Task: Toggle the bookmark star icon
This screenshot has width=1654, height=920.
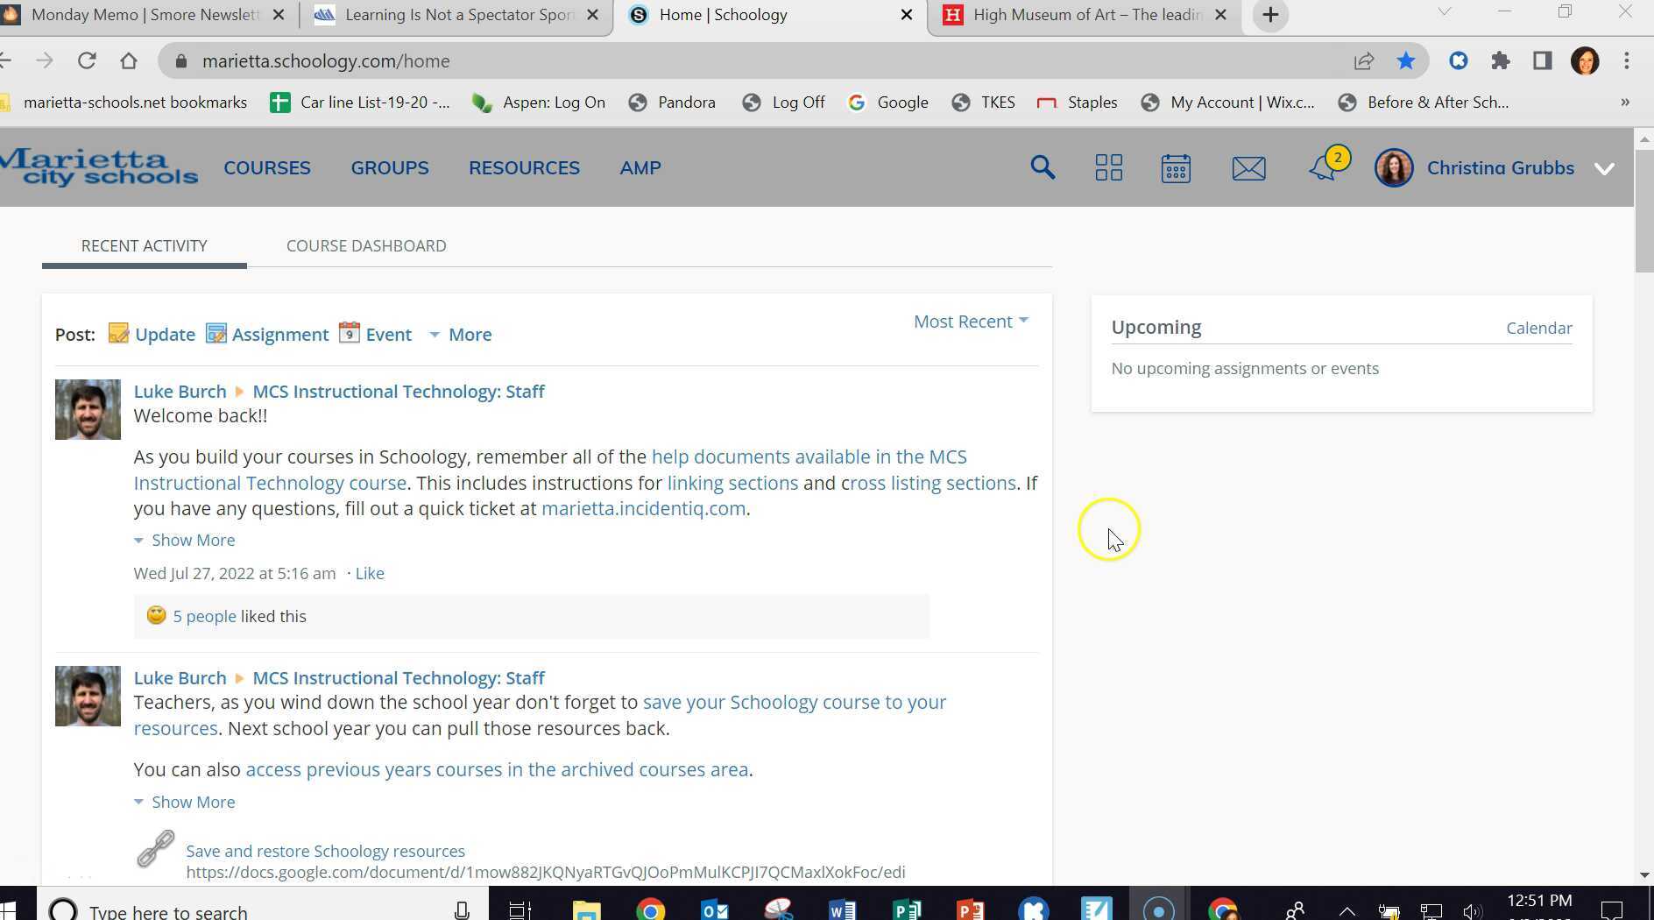Action: point(1406,60)
